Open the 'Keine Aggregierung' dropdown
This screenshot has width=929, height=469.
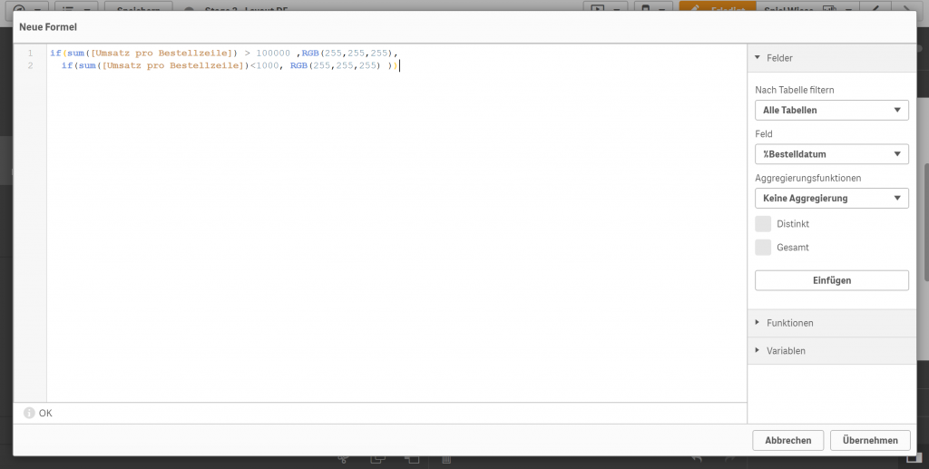[831, 198]
